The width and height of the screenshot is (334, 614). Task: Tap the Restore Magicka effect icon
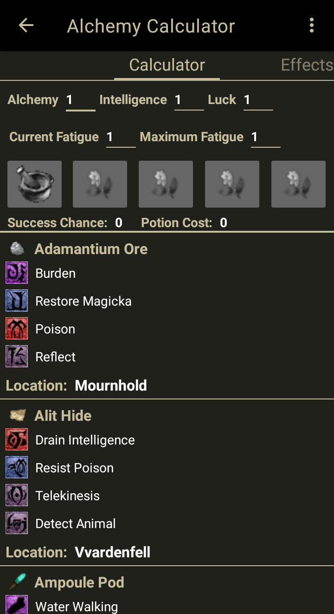tap(17, 301)
